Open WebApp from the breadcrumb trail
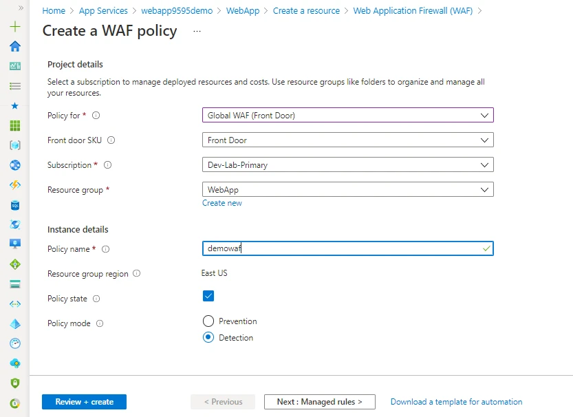The height and width of the screenshot is (417, 573). [x=243, y=10]
